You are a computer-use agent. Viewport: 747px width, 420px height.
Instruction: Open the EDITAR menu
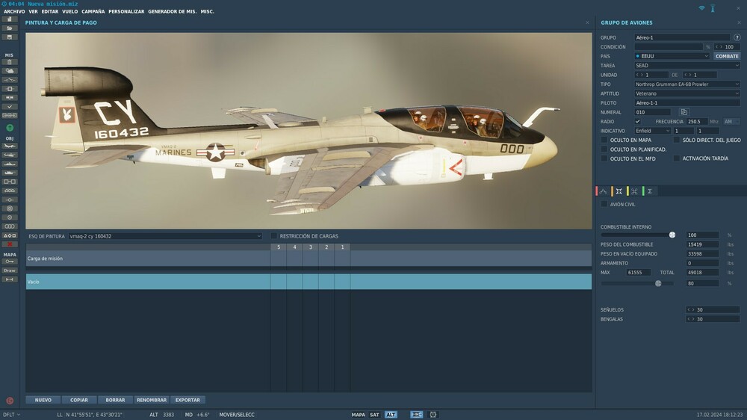coord(49,11)
